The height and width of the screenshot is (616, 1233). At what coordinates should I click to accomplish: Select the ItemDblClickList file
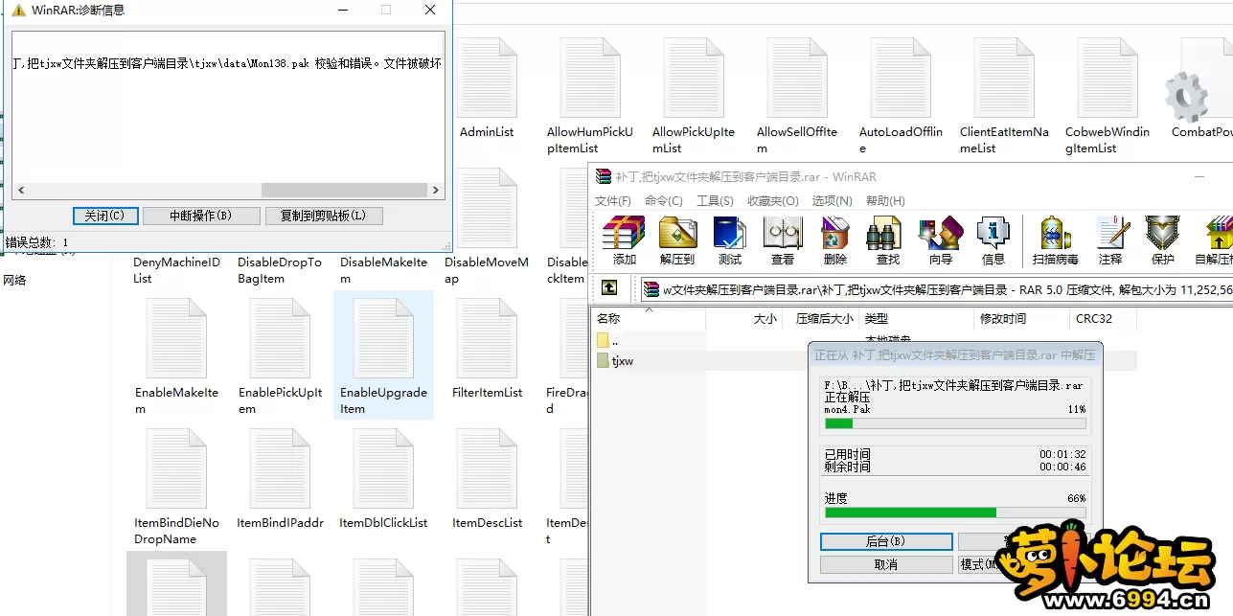pyautogui.click(x=383, y=479)
